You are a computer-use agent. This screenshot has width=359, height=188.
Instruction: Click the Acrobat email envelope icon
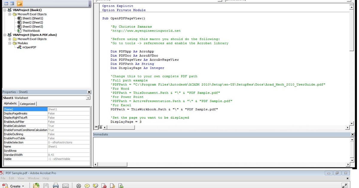(x=66, y=186)
